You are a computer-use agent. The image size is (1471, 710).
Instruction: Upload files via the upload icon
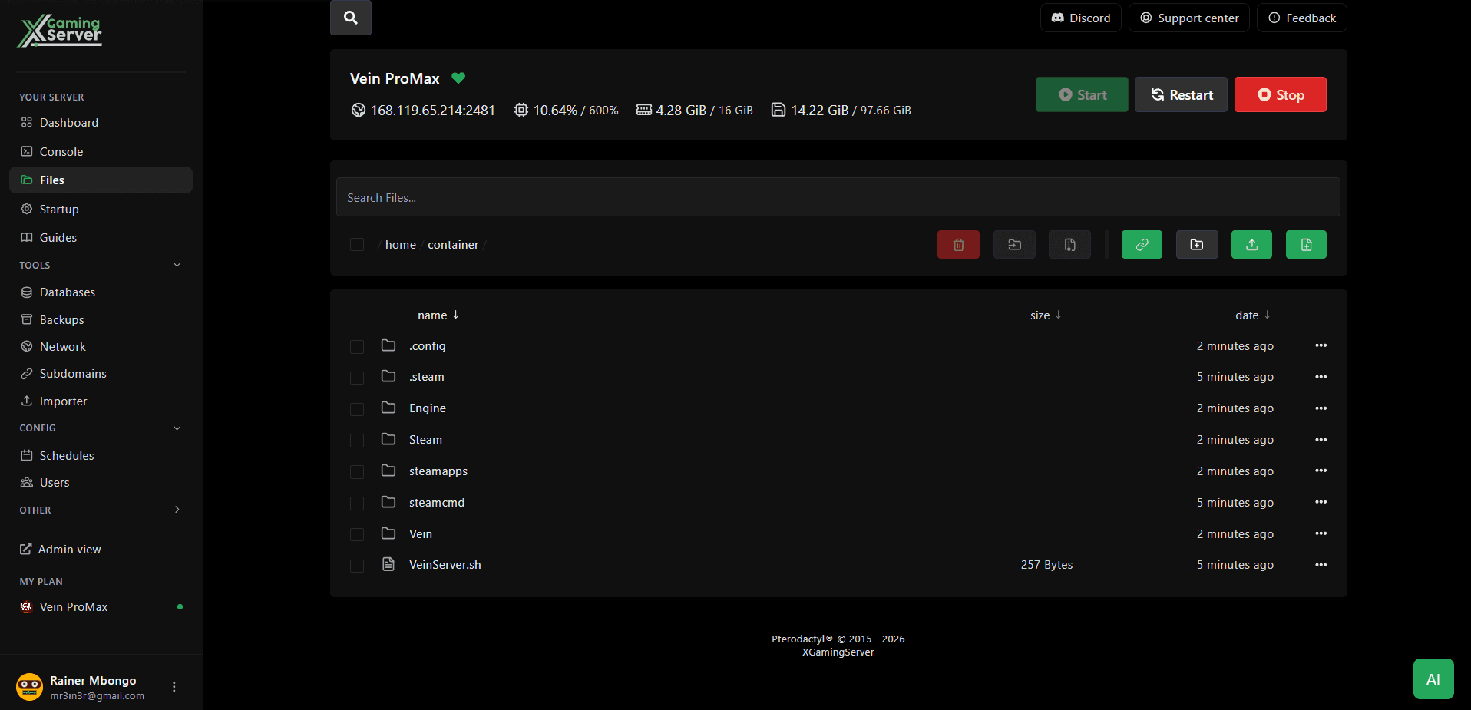tap(1251, 244)
